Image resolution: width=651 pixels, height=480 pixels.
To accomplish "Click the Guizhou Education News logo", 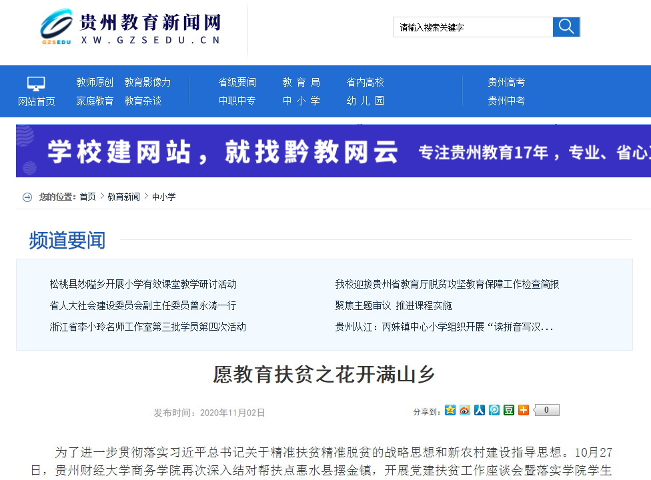I will coord(131,28).
